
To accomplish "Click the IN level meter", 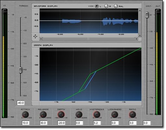I will tap(5, 63).
